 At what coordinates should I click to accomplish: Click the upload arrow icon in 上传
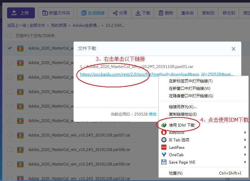pos(14,13)
